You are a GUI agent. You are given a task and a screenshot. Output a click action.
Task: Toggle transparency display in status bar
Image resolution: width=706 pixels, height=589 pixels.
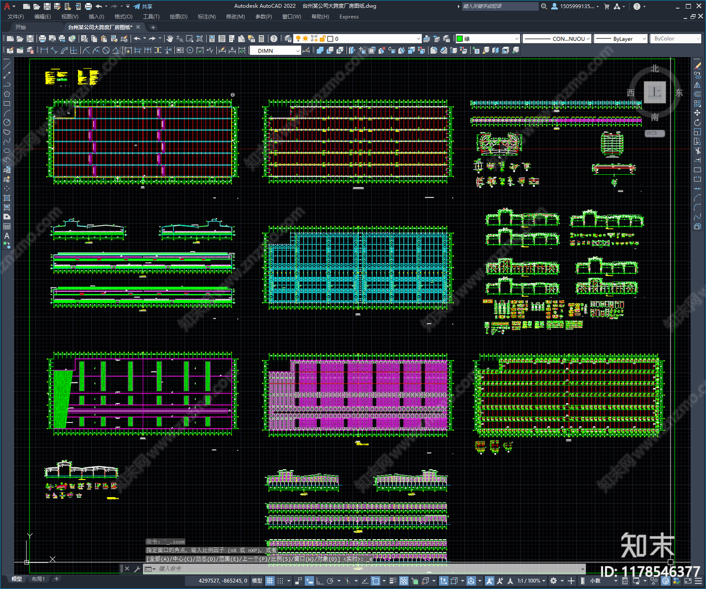(x=403, y=581)
